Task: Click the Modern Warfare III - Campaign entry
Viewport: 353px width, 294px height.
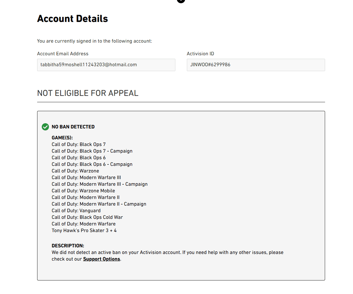Action: (100, 184)
